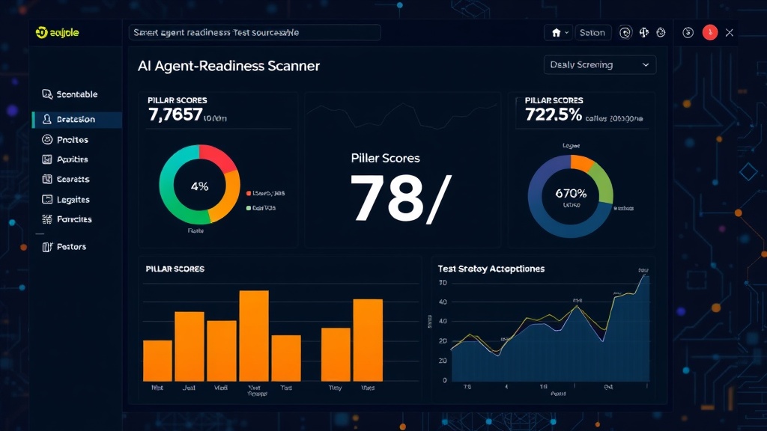Click the Test Sratoy Acteptiones chart title
This screenshot has height=431, width=767.
tap(491, 269)
